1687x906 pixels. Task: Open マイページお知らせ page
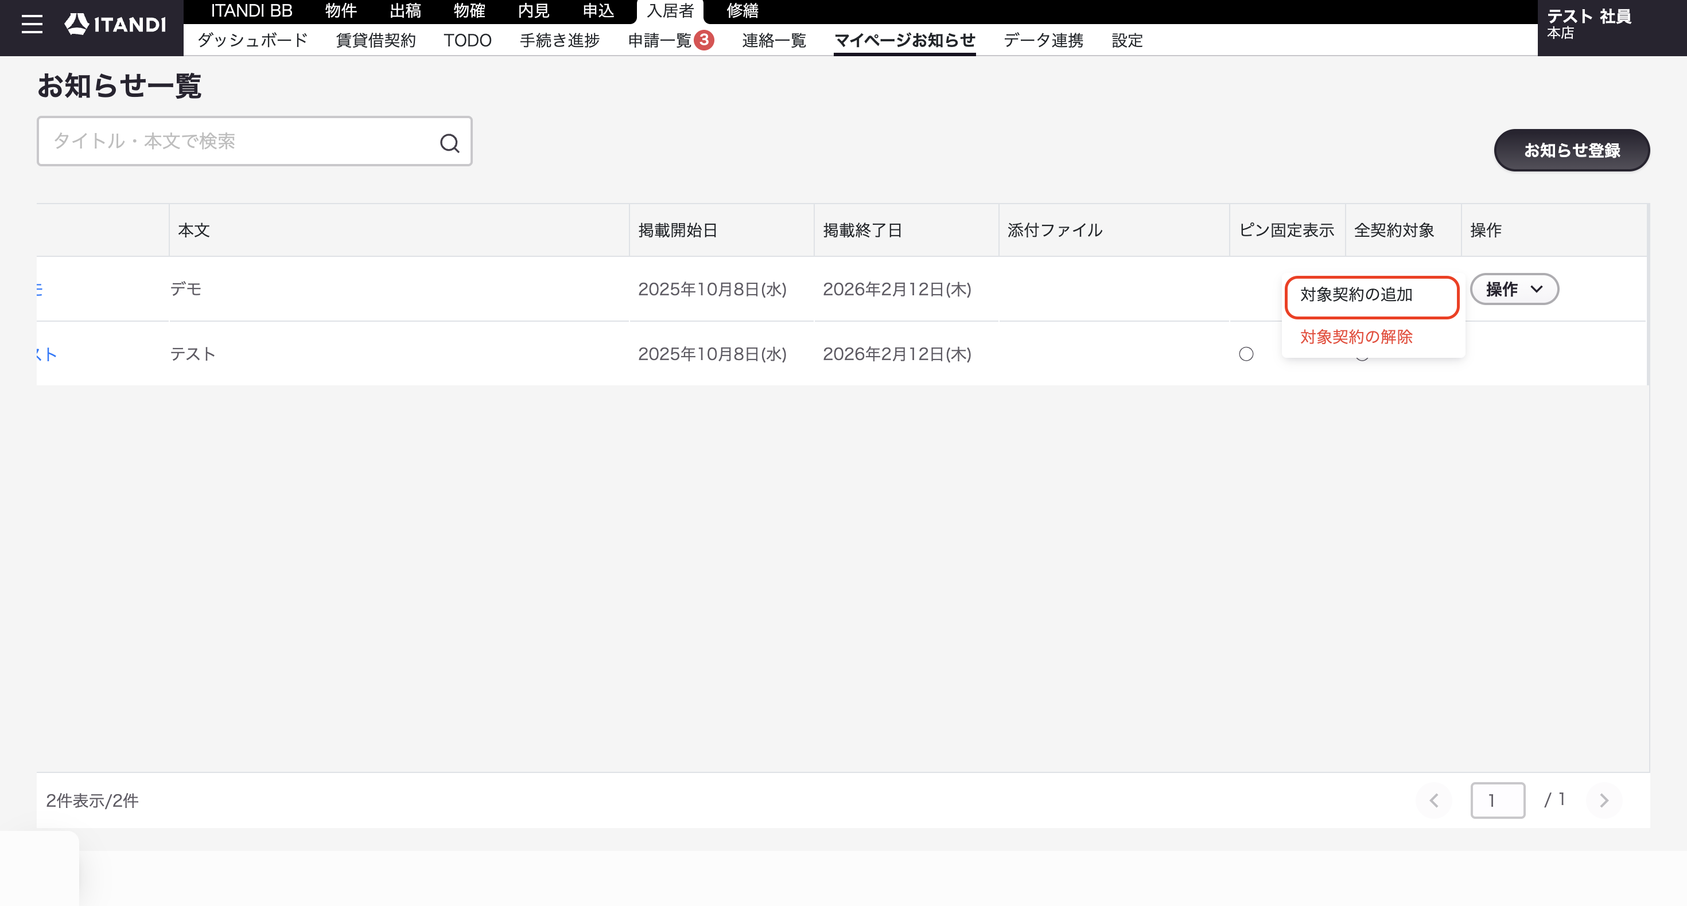(x=905, y=41)
